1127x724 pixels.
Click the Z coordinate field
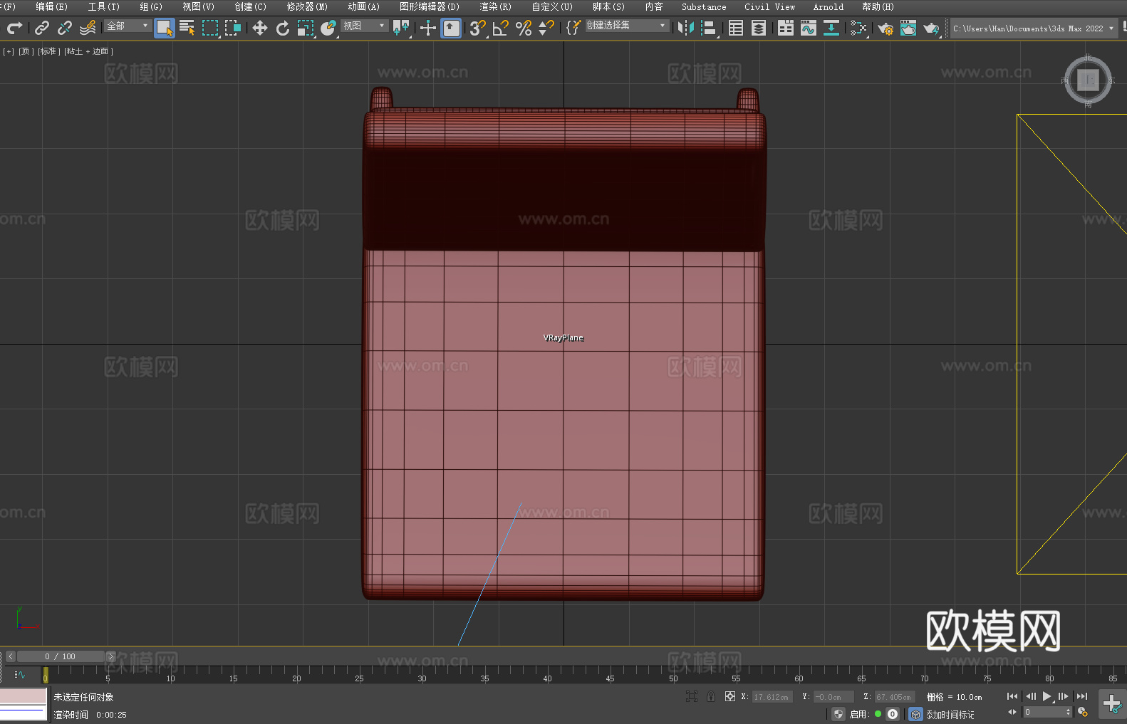[x=894, y=697]
